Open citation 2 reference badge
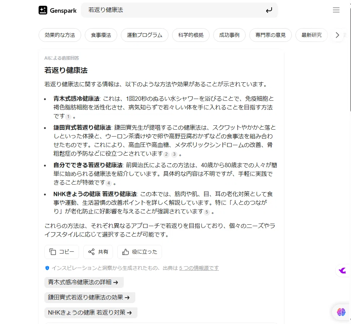This screenshot has width=351, height=324. point(166,154)
